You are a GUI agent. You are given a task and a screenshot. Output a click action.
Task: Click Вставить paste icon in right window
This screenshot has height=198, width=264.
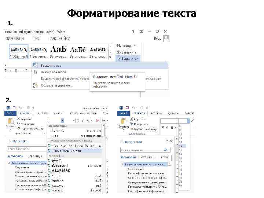[x=124, y=122]
